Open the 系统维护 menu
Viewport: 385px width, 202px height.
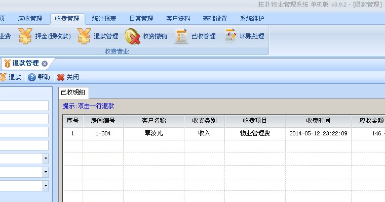pos(252,19)
